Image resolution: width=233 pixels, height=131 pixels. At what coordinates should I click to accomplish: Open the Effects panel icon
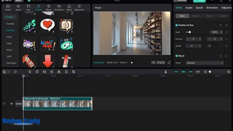pos(49,8)
